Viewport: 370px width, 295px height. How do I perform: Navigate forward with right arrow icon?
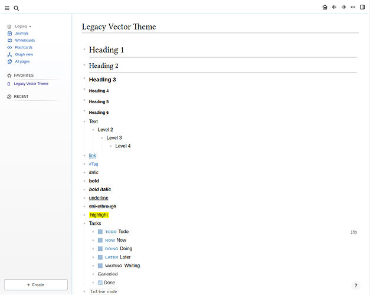(343, 7)
